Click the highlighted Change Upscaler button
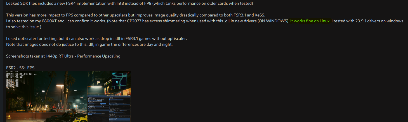Viewport: 408px width, 122px height. point(103,104)
